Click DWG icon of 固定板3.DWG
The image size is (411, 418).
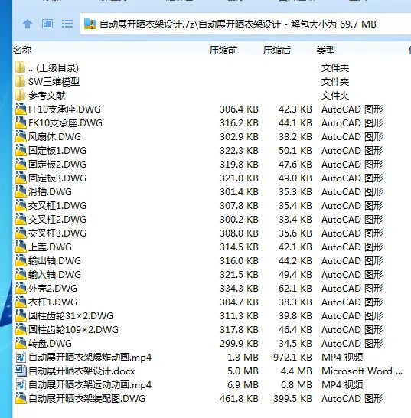(x=21, y=178)
